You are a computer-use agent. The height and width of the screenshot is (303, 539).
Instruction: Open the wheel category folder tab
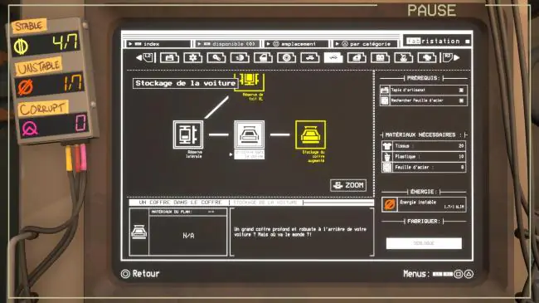(286, 57)
